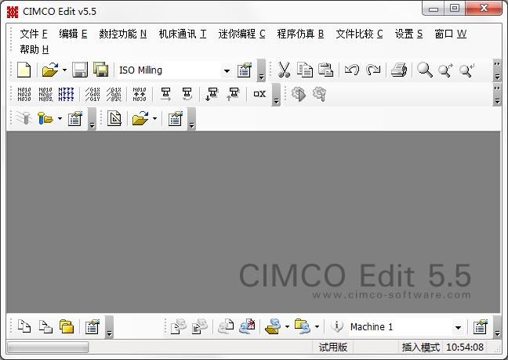Remove block skip with crossed /G1X icon
This screenshot has height=360, width=508.
click(114, 94)
